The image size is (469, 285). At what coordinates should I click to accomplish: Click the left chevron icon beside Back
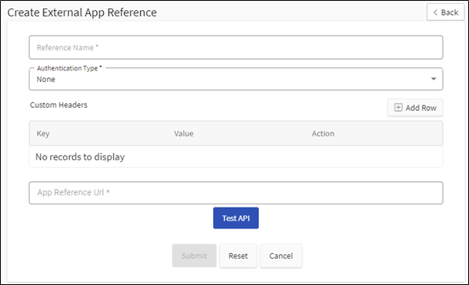click(435, 12)
